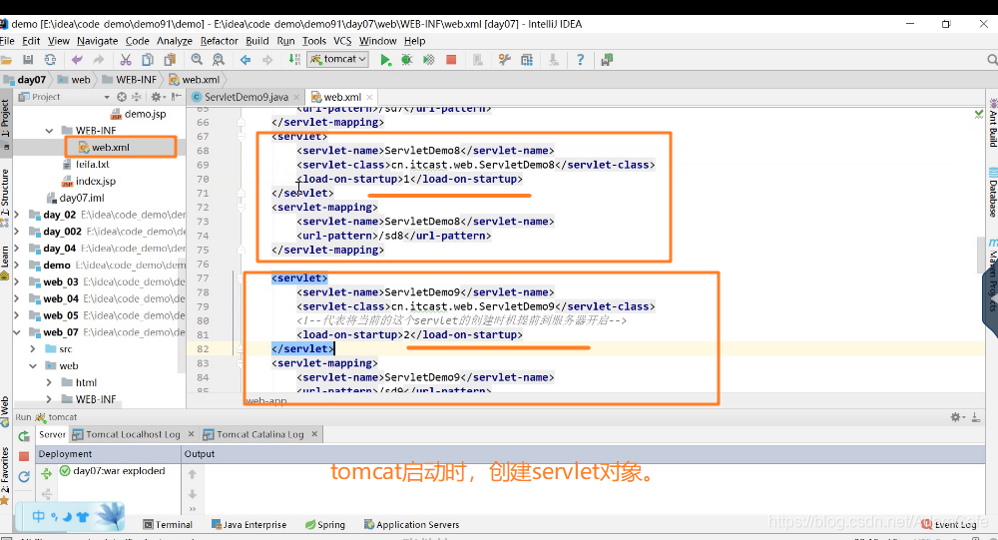Click the Search Everywhere magnifier
The height and width of the screenshot is (540, 998).
(x=992, y=59)
